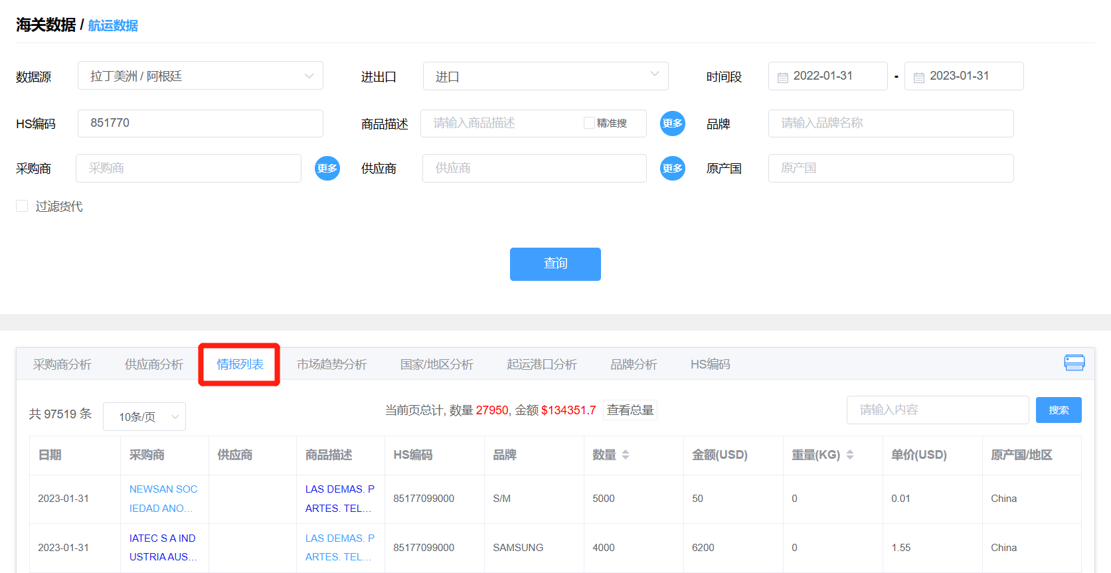Click the 更多 icon beside 供应商 field
This screenshot has height=573, width=1111.
[x=672, y=168]
